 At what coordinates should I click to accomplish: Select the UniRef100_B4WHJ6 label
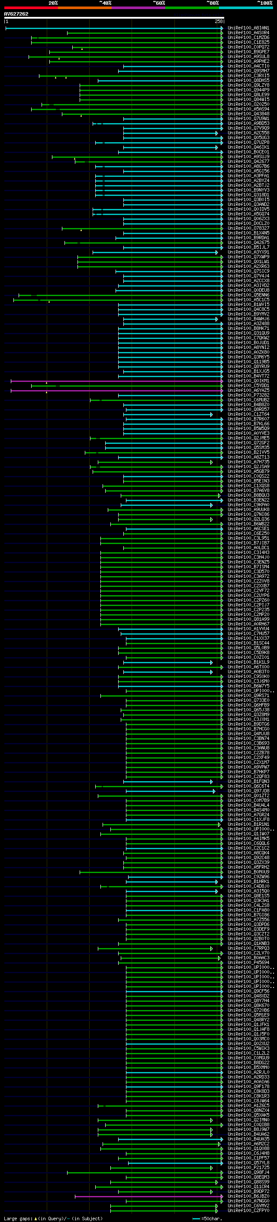(248, 319)
